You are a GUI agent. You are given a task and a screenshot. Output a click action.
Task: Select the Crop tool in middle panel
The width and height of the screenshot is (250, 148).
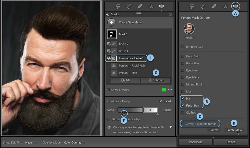tap(129, 6)
